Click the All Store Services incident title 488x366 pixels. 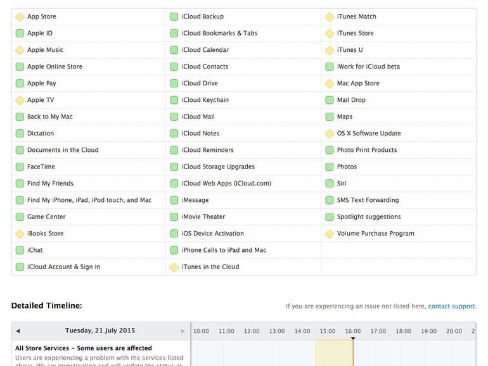(x=84, y=348)
